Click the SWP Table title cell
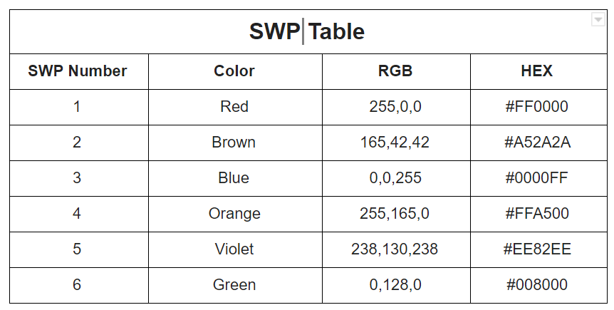 (308, 32)
